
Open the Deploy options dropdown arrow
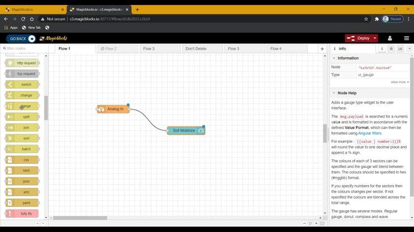click(374, 38)
